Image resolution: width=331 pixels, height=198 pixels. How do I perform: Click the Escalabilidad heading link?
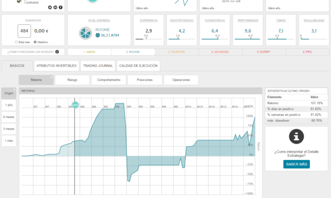[314, 21]
